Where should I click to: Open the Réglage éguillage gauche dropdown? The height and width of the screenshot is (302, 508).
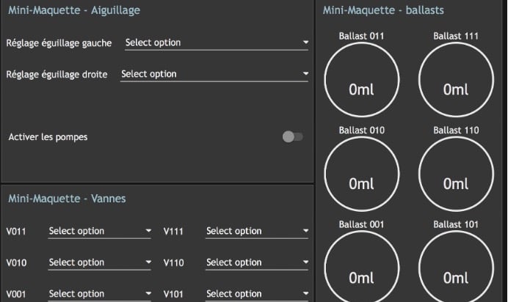217,43
